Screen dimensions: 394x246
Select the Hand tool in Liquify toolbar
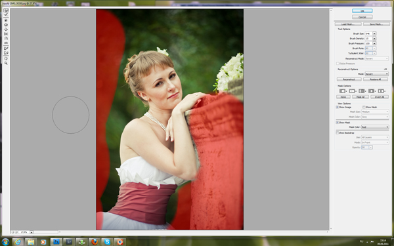pyautogui.click(x=6, y=58)
